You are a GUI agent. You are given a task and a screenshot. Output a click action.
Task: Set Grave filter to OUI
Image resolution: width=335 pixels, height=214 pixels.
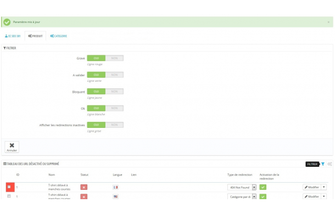pos(96,58)
